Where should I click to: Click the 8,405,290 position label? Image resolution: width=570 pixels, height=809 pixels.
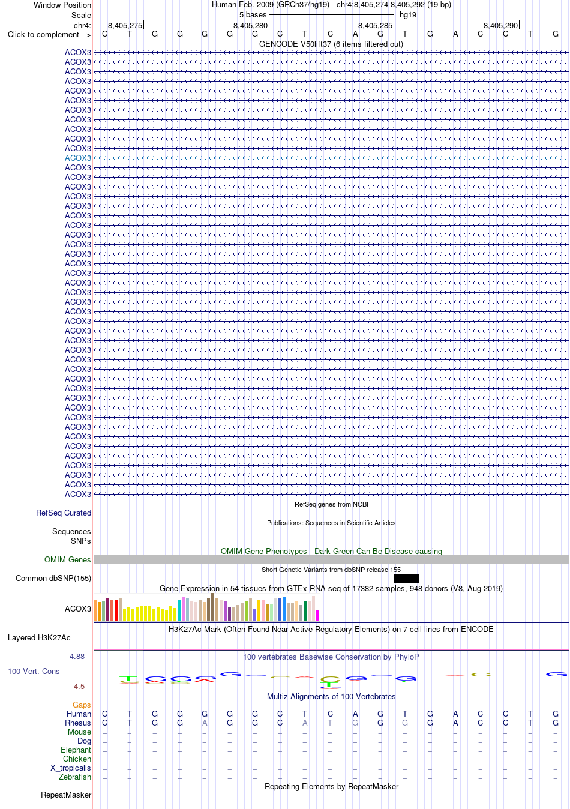[501, 25]
